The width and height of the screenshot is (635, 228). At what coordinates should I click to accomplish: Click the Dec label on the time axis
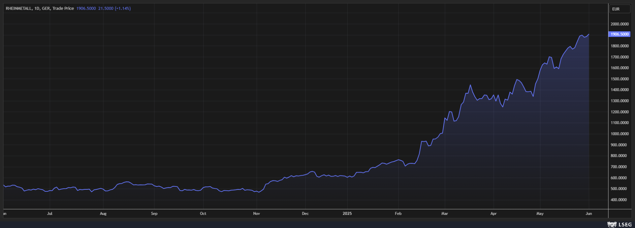coord(305,213)
